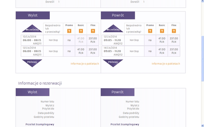Click Promo 'na' cell for 14/Lis return
Screen dimensions: 204x127
[150, 51]
